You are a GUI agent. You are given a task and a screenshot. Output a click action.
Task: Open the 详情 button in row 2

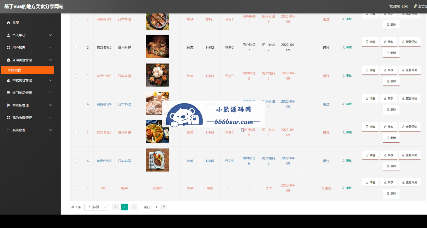370,42
